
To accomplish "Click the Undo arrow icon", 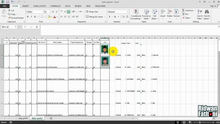I will click(12, 2).
